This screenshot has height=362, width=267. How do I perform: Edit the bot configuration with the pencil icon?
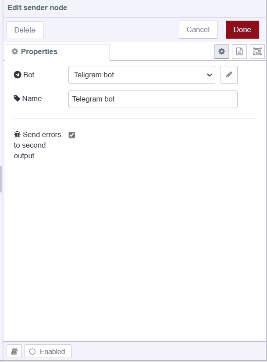coord(229,75)
